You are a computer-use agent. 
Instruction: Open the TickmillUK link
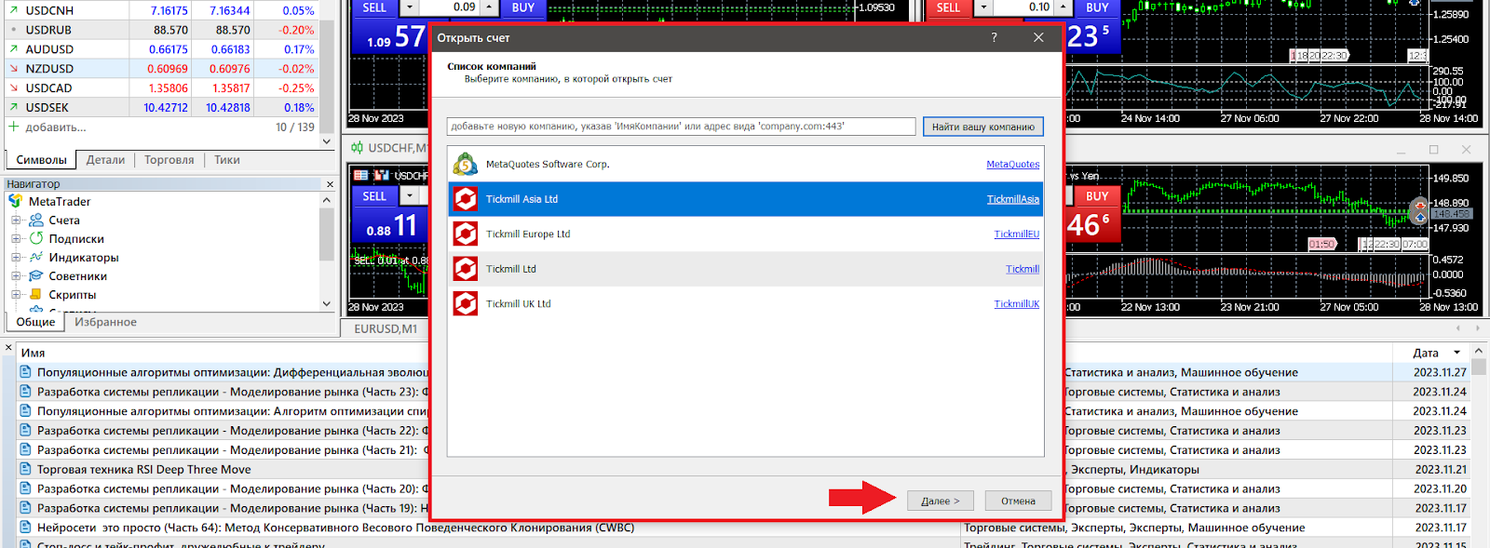tap(1017, 304)
